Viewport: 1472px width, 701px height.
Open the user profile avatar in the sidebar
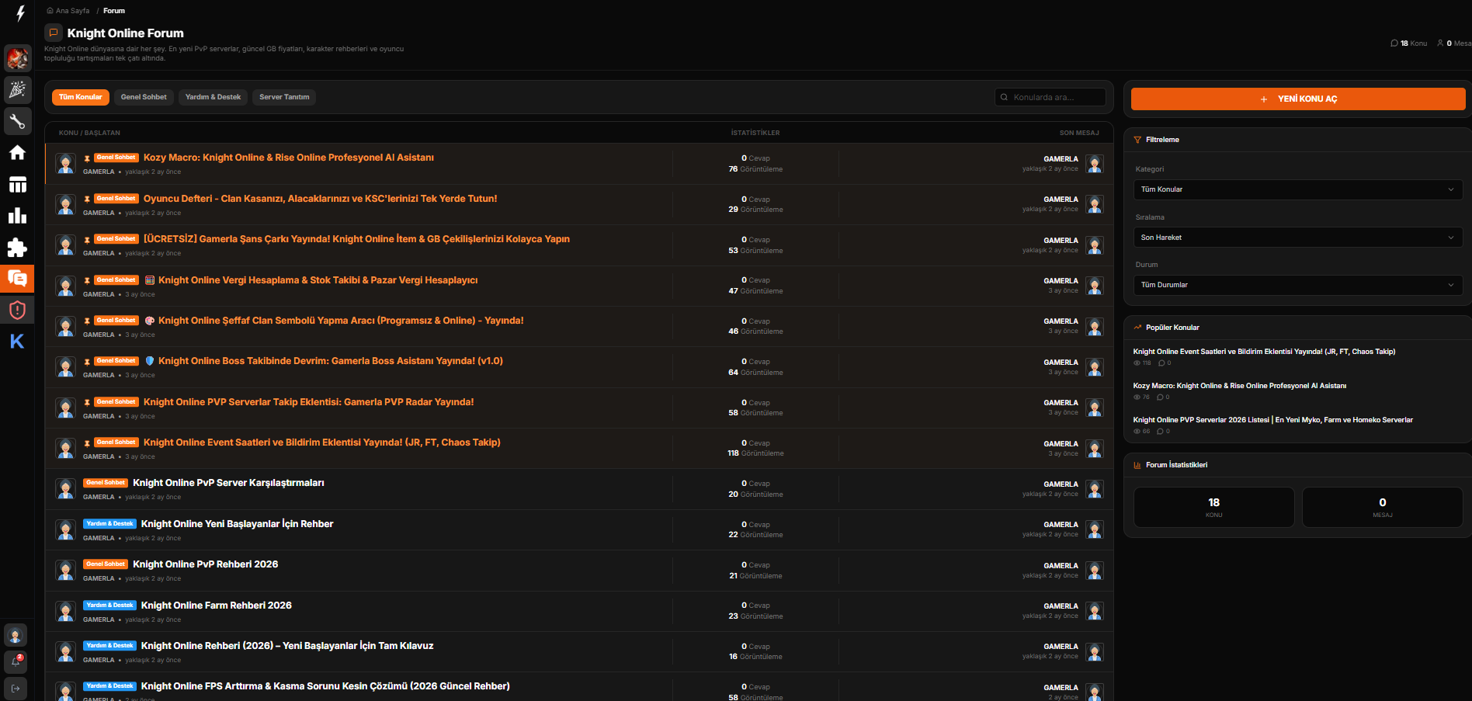(x=16, y=636)
